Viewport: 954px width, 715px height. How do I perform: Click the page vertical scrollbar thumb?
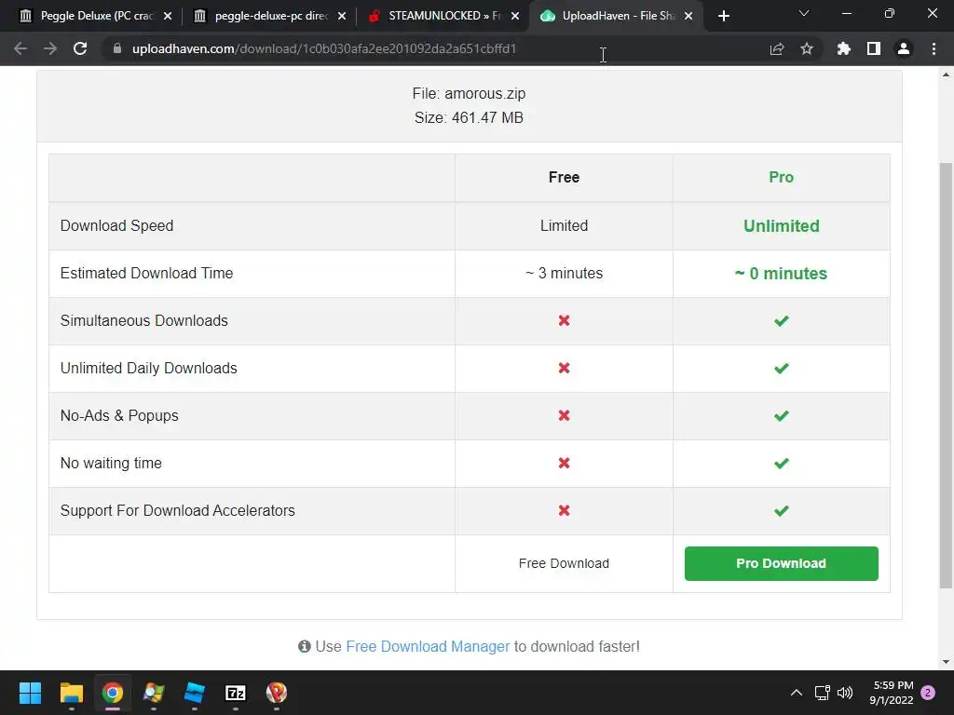[x=946, y=375]
